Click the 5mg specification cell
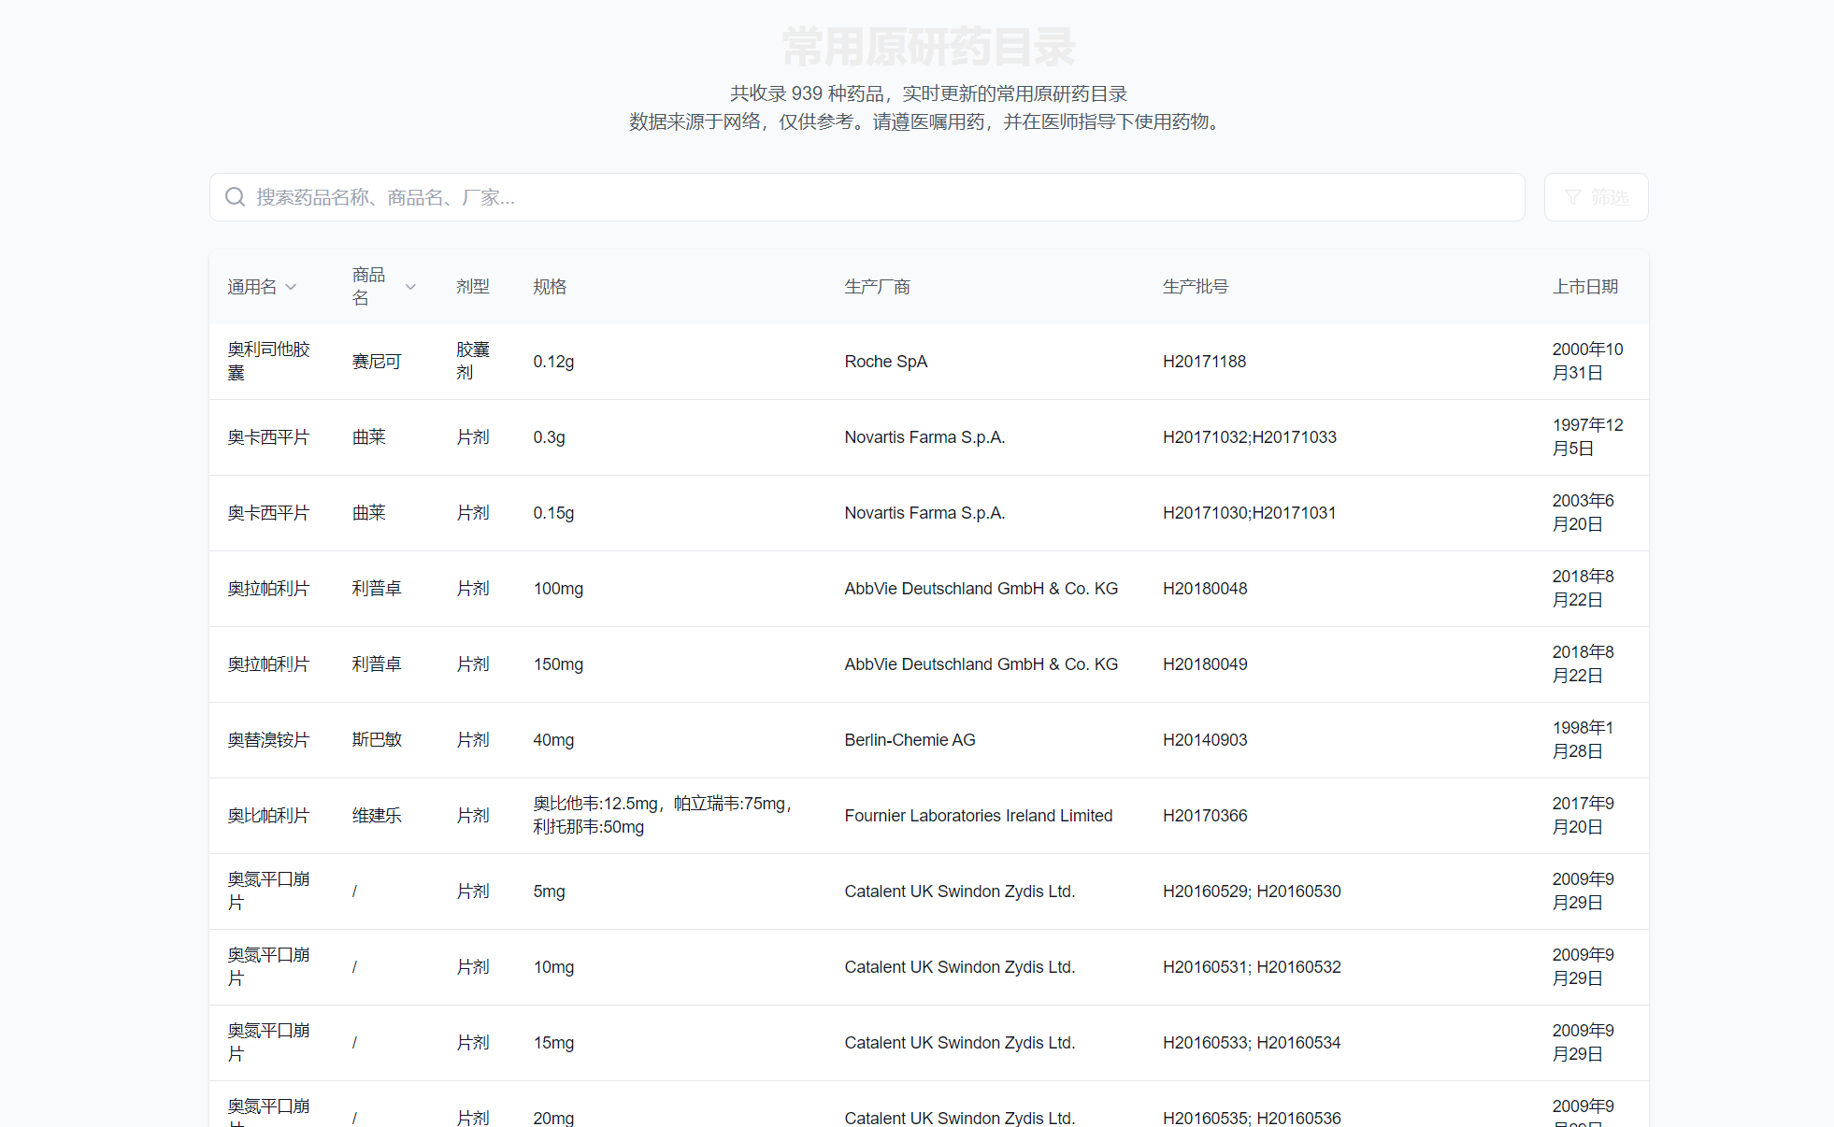 (x=549, y=892)
